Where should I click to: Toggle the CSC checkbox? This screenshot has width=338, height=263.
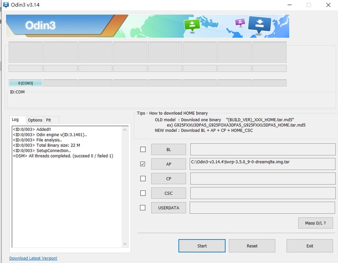tap(143, 193)
